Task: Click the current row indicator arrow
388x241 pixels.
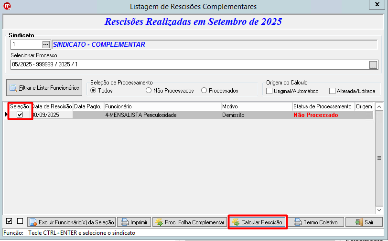Action: (x=6, y=115)
